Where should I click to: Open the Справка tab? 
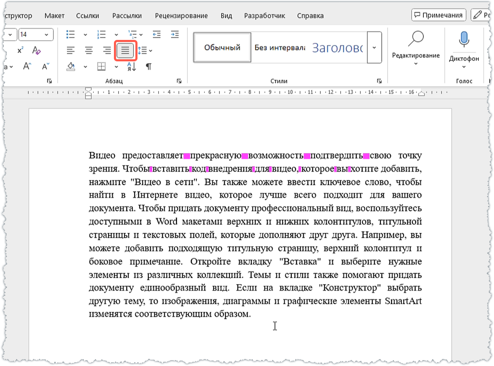click(310, 16)
